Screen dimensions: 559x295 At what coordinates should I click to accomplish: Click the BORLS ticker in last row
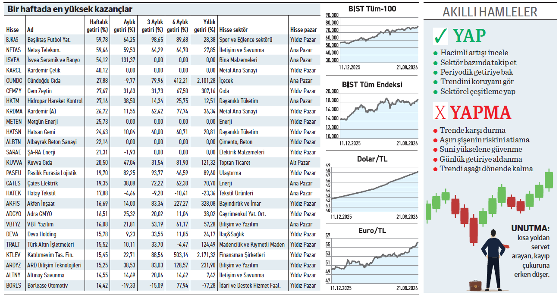click(x=13, y=286)
